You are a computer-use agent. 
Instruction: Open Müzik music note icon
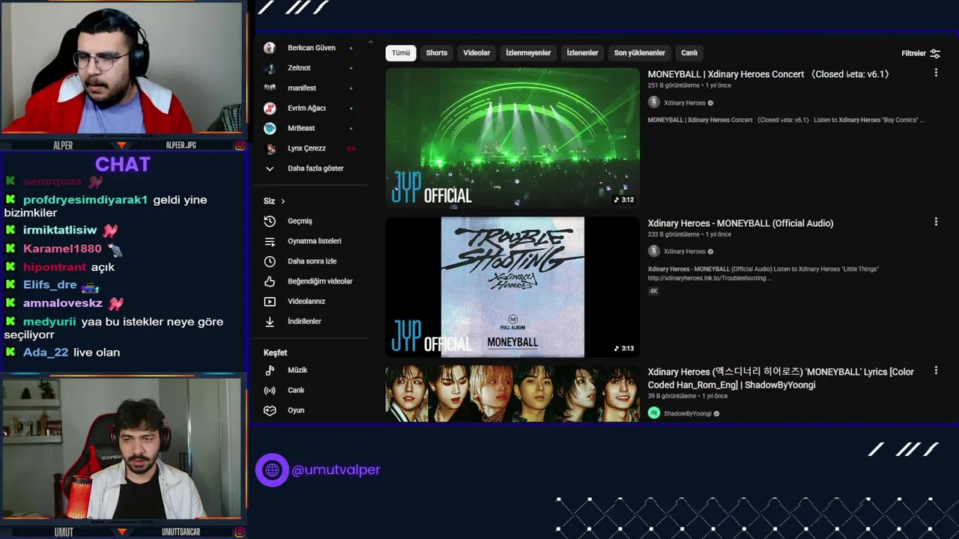(x=270, y=370)
